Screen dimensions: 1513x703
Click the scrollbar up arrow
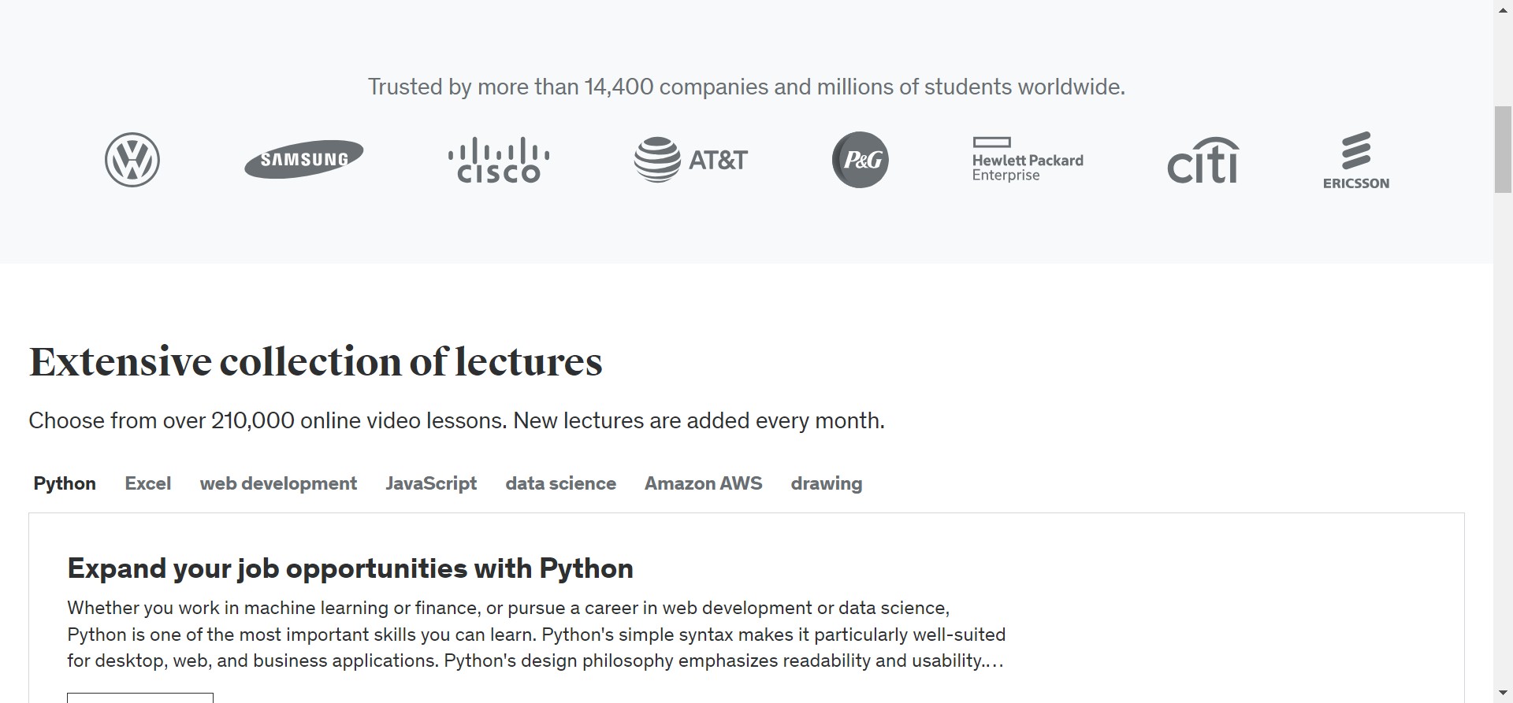coord(1503,9)
